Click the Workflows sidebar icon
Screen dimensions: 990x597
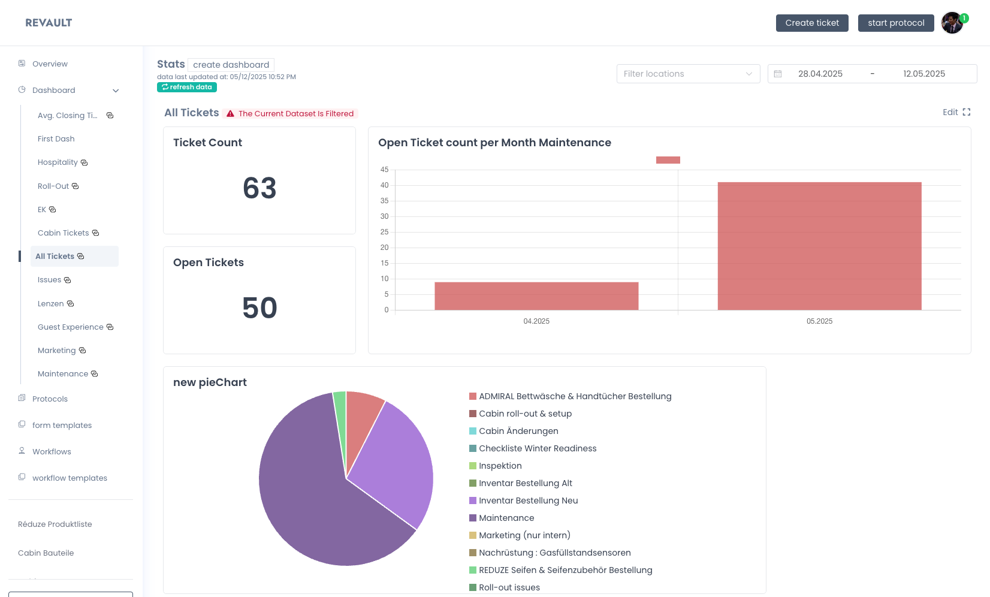(22, 451)
